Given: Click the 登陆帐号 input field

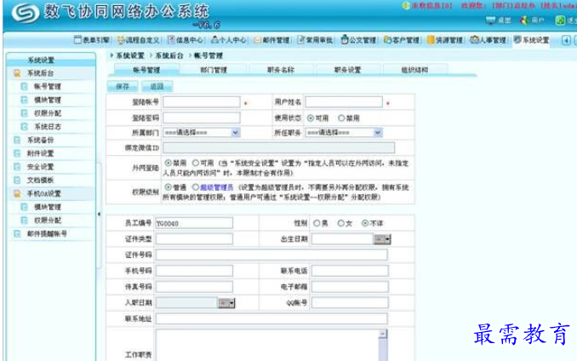Looking at the screenshot, I should coord(201,103).
